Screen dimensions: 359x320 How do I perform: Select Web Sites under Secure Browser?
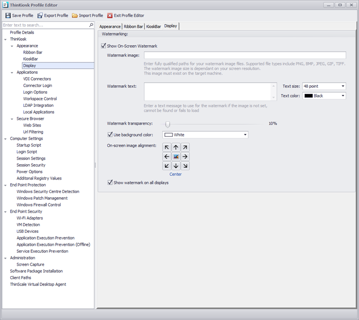pyautogui.click(x=32, y=125)
